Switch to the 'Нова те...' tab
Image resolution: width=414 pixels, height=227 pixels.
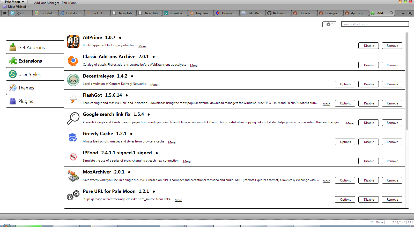(304, 13)
